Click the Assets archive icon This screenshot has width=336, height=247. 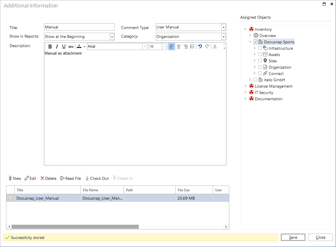(265, 55)
